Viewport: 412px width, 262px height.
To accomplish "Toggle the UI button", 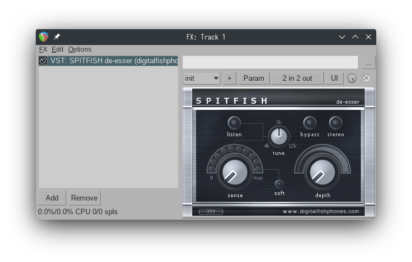I will click(x=334, y=78).
